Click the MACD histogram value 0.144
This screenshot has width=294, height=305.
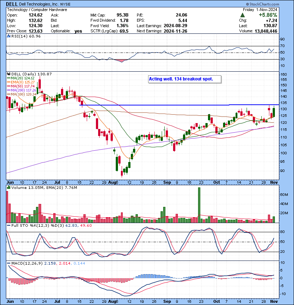[x=79, y=263]
